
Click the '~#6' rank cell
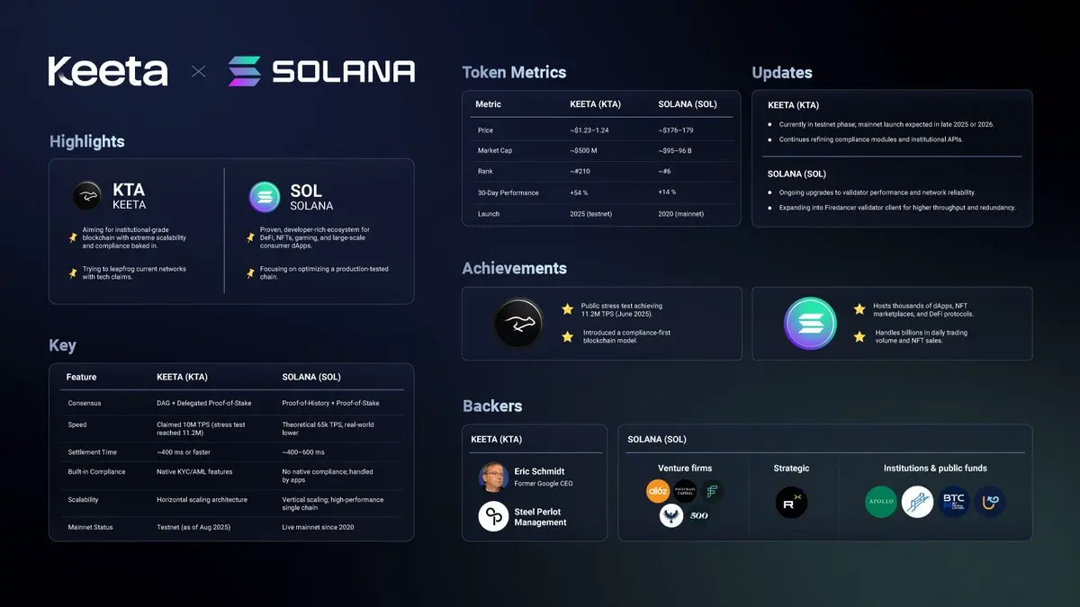(665, 171)
